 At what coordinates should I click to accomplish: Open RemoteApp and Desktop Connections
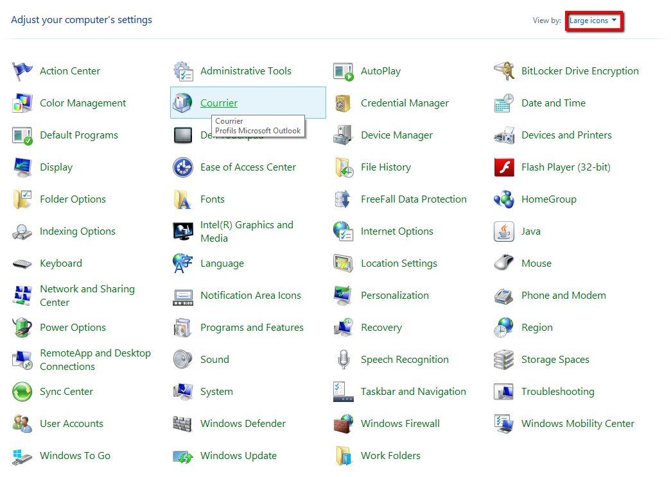pos(95,359)
